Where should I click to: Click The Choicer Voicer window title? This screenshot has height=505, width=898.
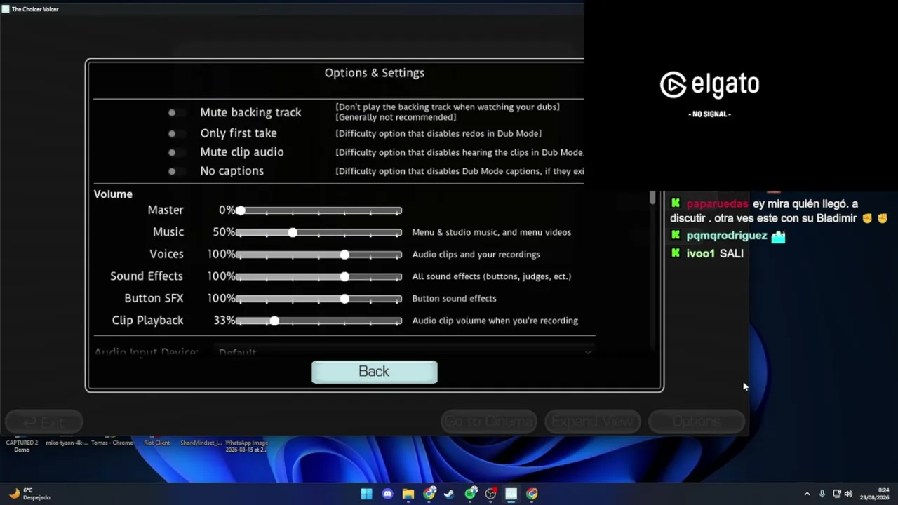click(35, 9)
